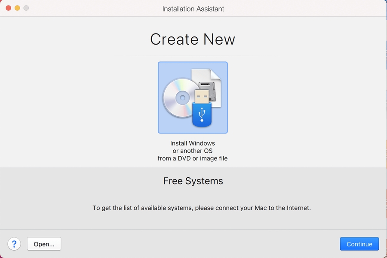Click the 'Free Systems' section heading

point(193,181)
